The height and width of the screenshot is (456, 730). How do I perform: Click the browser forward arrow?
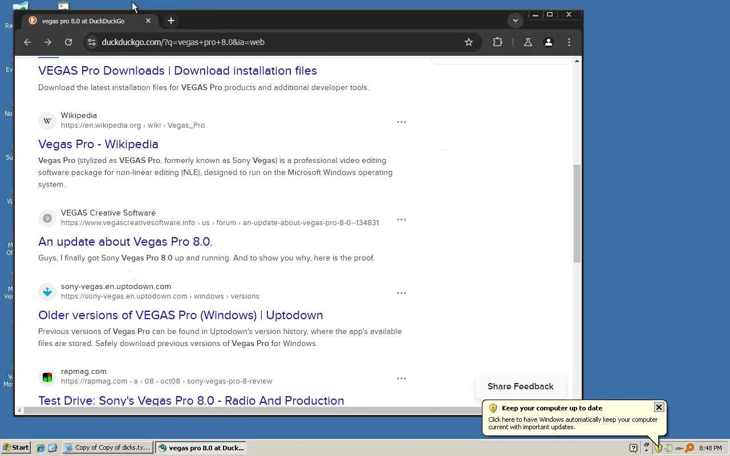pos(48,42)
